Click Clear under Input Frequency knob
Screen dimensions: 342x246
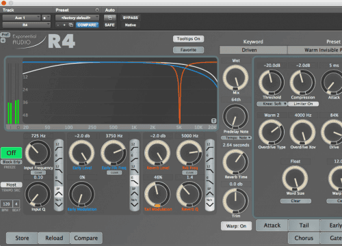(38, 173)
